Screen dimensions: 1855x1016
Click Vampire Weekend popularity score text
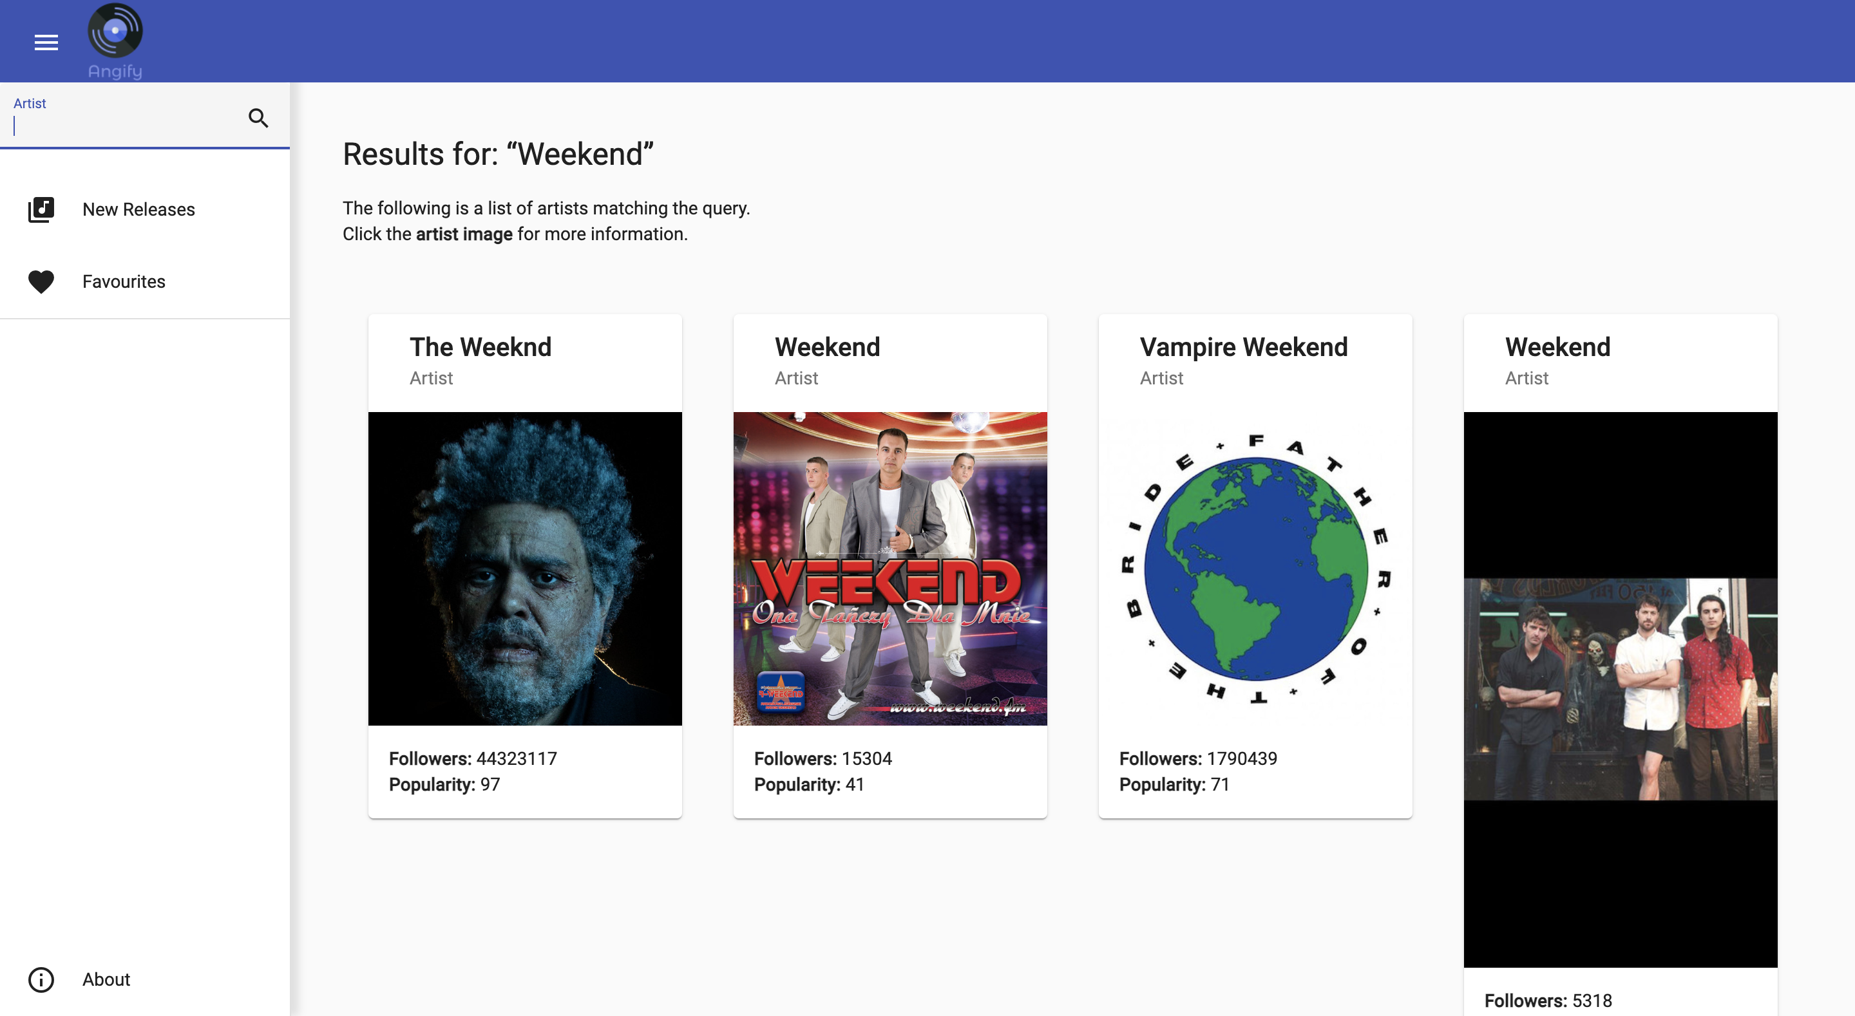pos(1174,784)
